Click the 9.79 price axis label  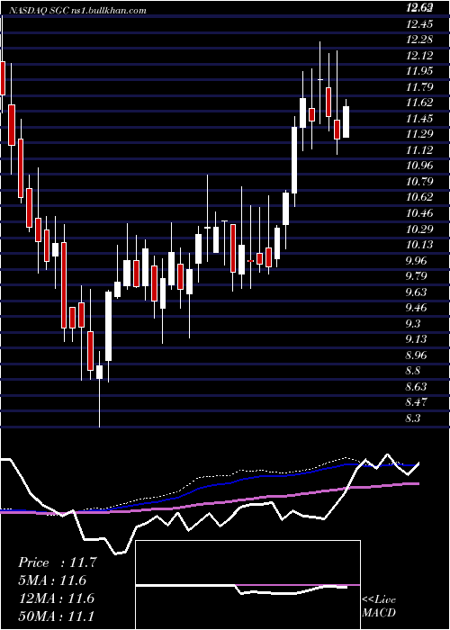[416, 276]
